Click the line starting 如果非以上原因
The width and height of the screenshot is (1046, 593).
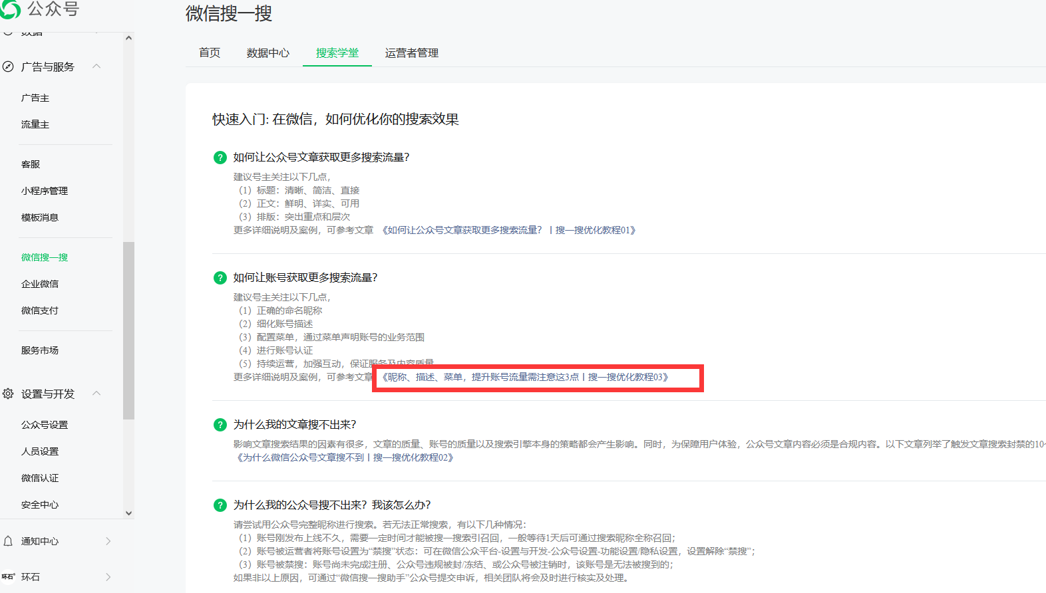click(432, 578)
